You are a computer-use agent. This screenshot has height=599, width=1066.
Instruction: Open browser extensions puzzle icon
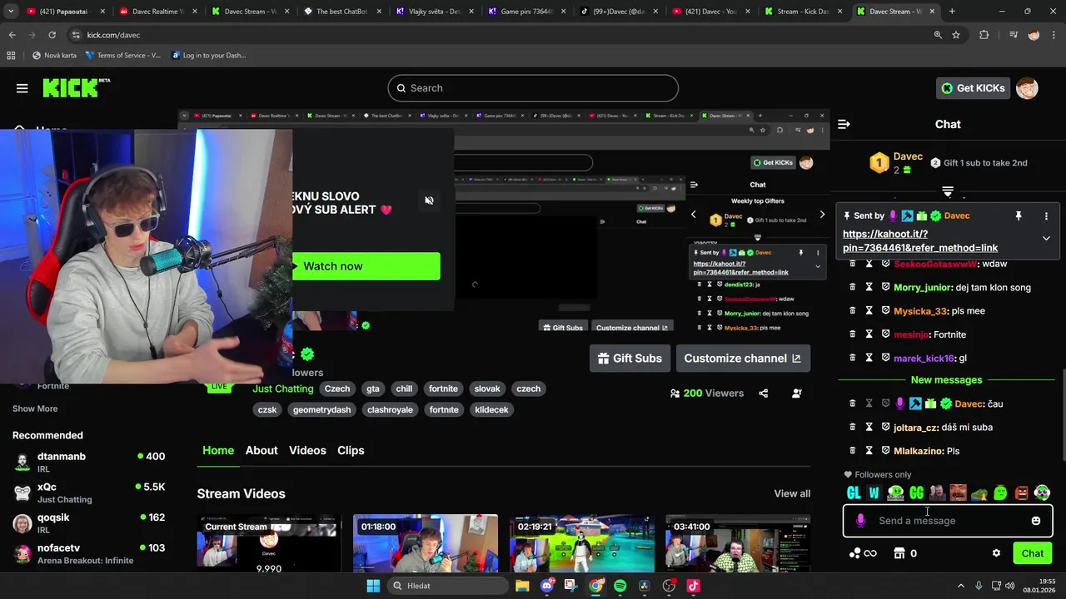(984, 35)
